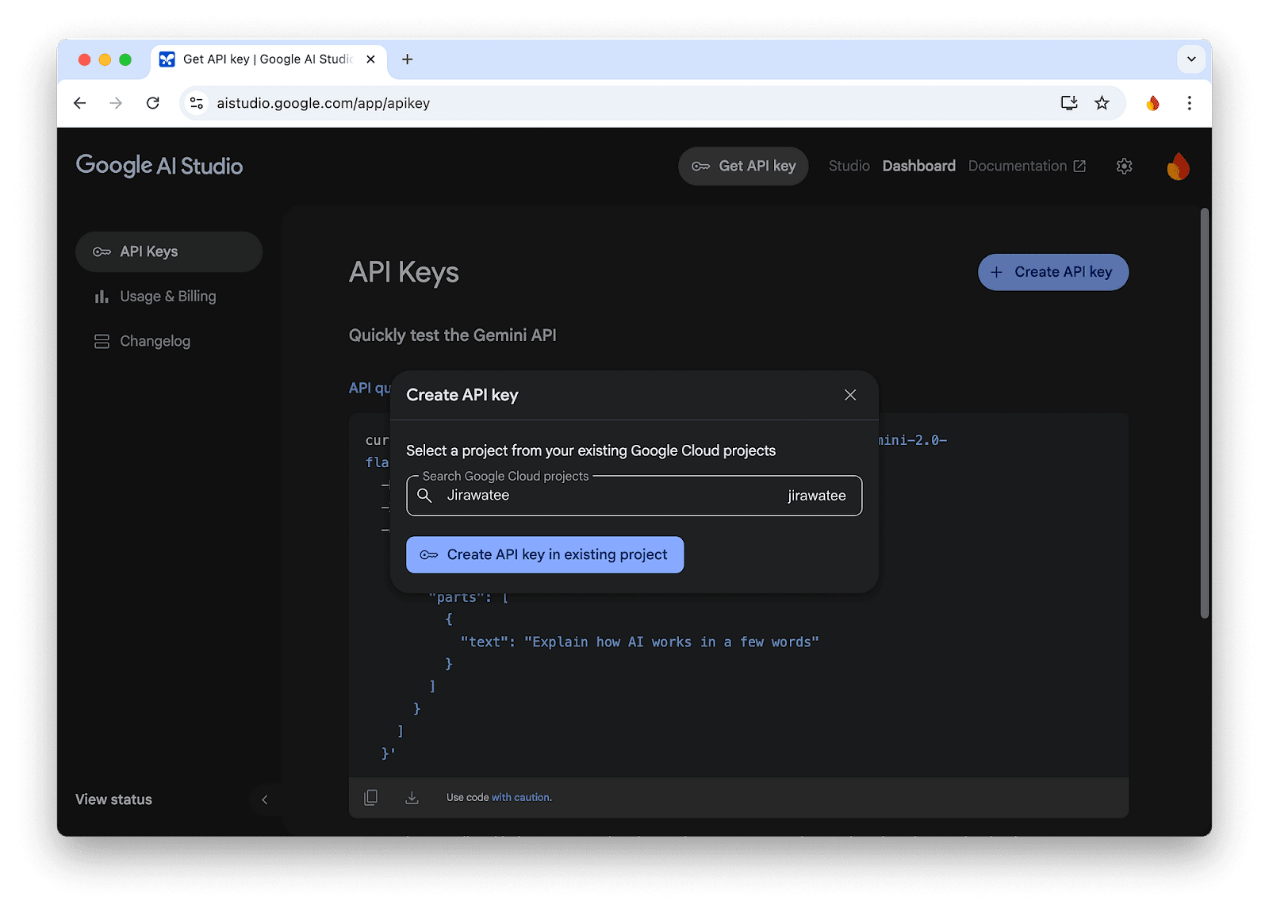Open the flame extension icon in Chrome toolbar

(x=1153, y=103)
